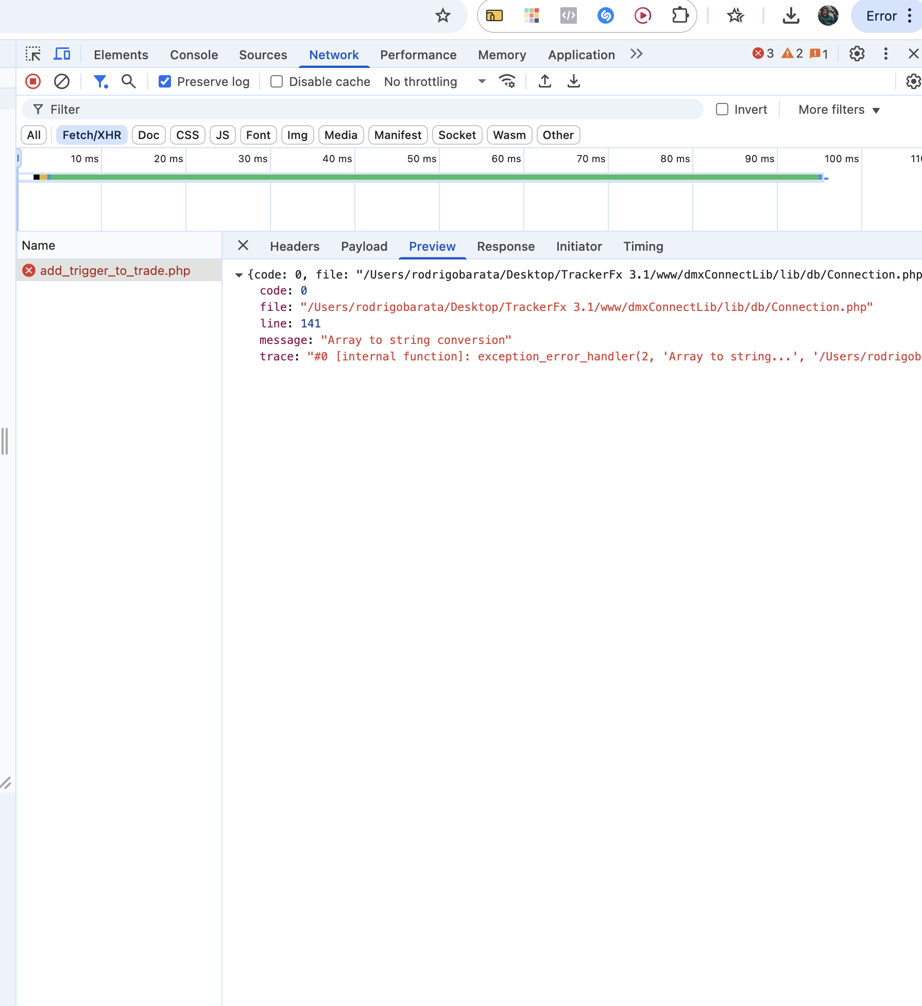Collapse the JSON response object arrow
Screen dimensions: 922x1006
coord(238,275)
